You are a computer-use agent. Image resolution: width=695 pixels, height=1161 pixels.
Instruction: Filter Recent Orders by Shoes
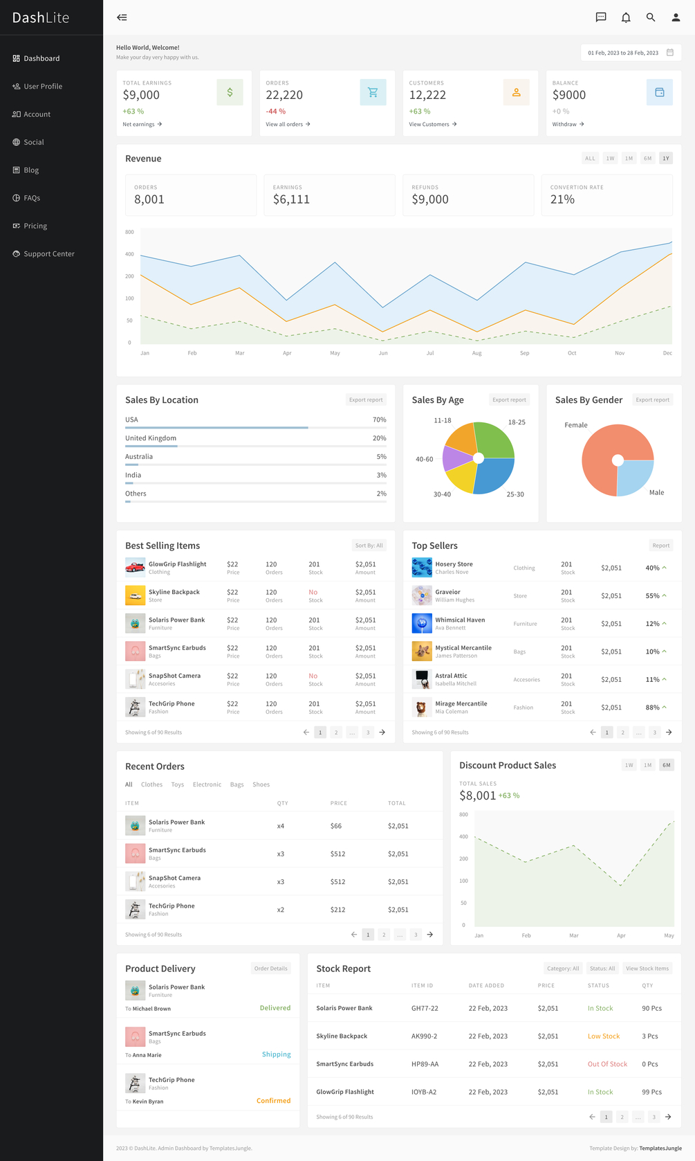[261, 784]
